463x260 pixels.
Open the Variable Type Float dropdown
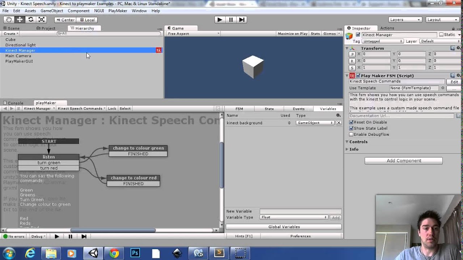pyautogui.click(x=294, y=217)
